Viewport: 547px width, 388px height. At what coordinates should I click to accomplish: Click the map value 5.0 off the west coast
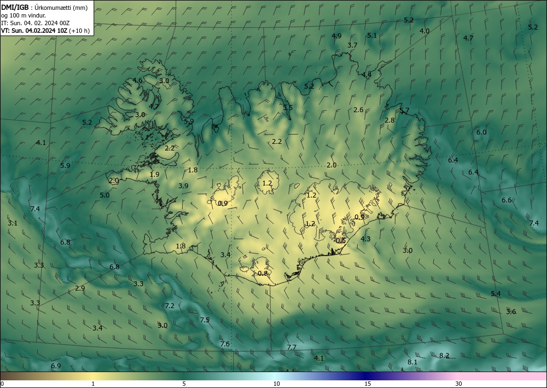click(x=104, y=195)
